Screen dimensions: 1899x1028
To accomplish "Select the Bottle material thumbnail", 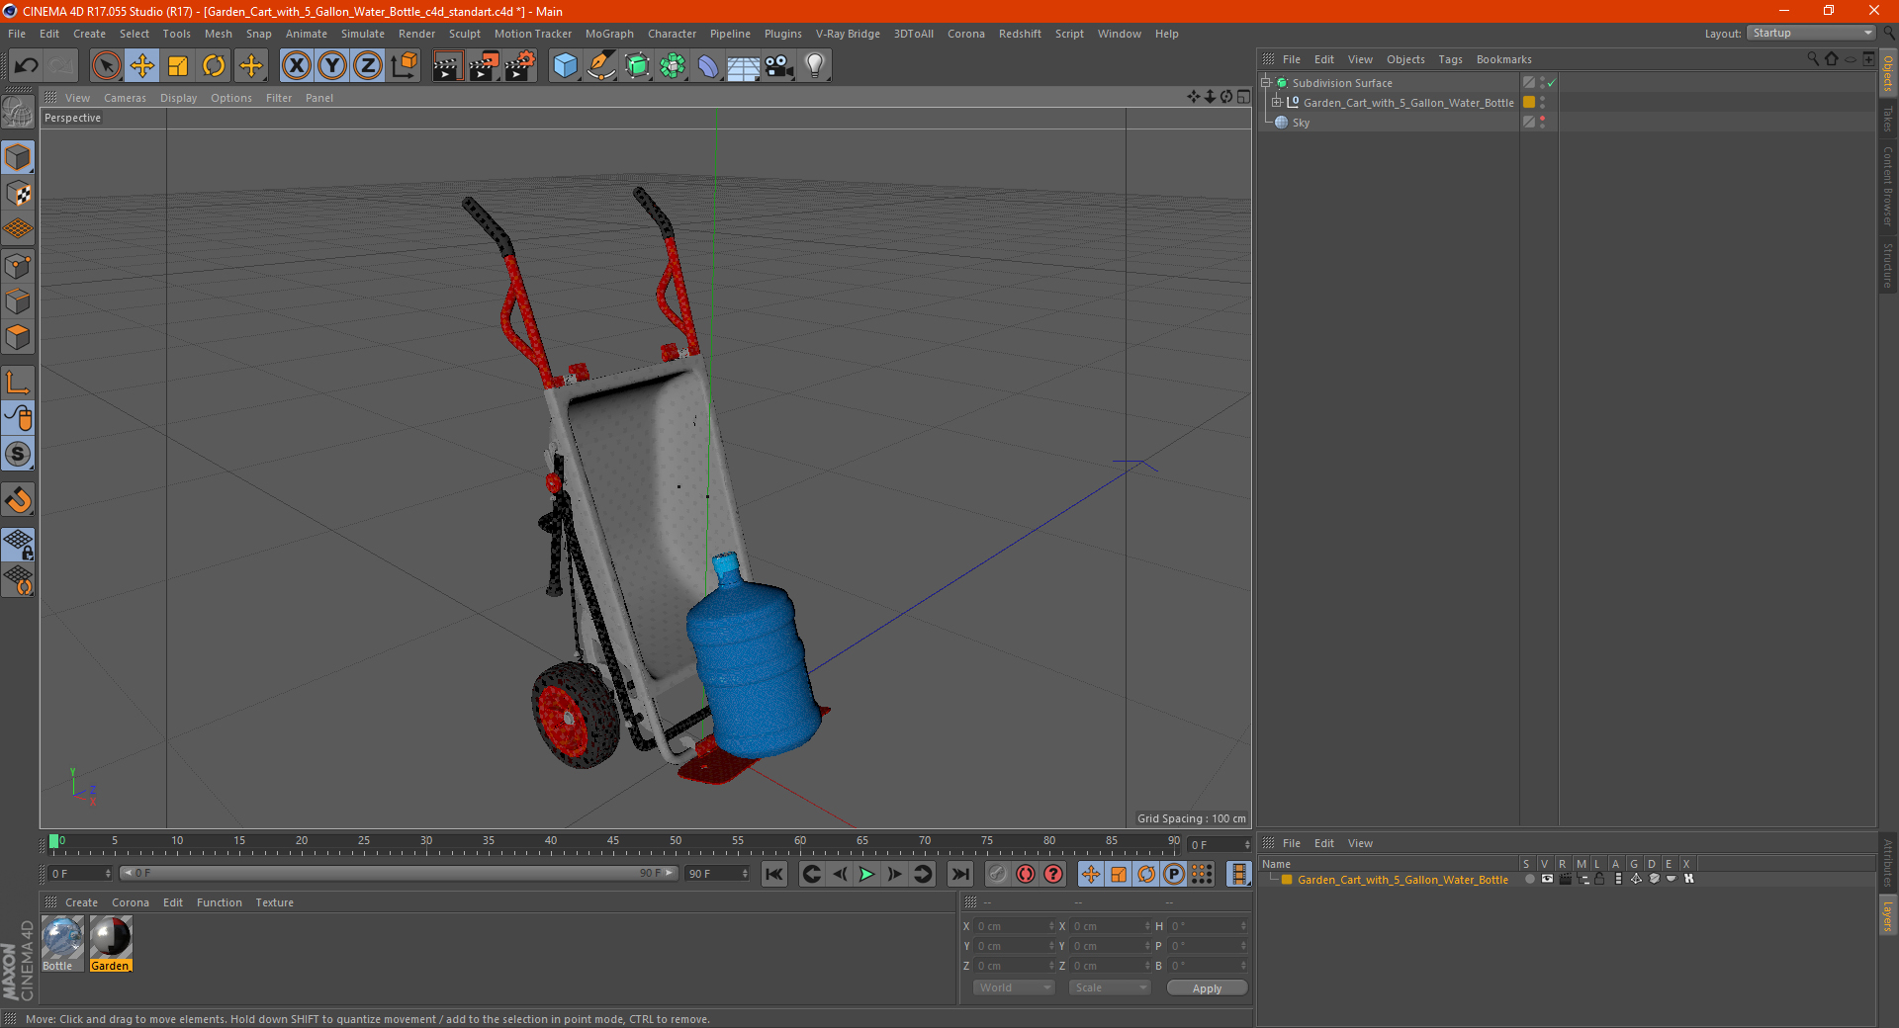I will 61,938.
